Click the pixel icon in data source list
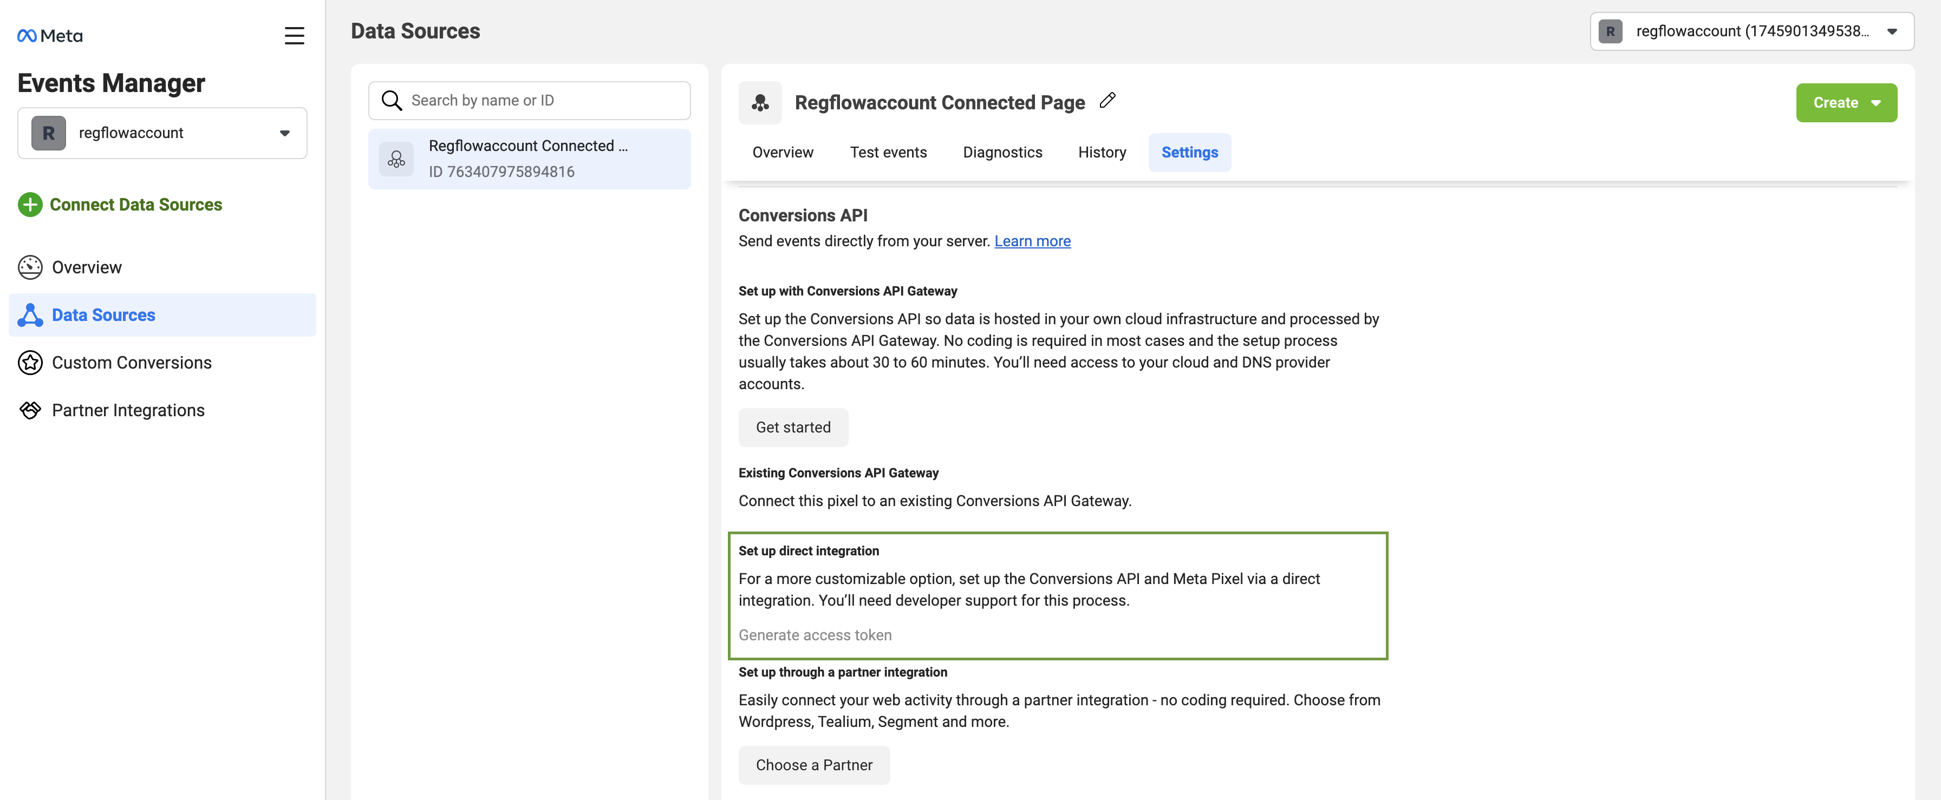 point(396,159)
